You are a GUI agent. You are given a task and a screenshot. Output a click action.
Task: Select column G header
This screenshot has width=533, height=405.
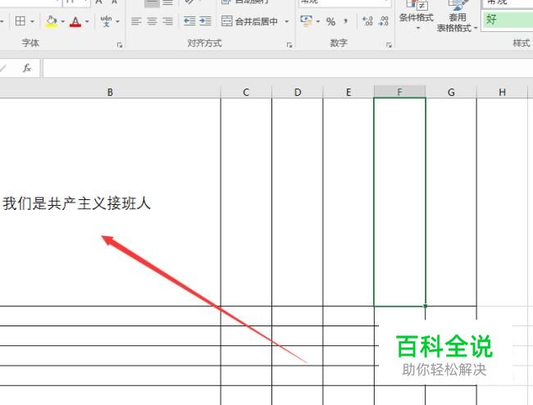tap(451, 92)
